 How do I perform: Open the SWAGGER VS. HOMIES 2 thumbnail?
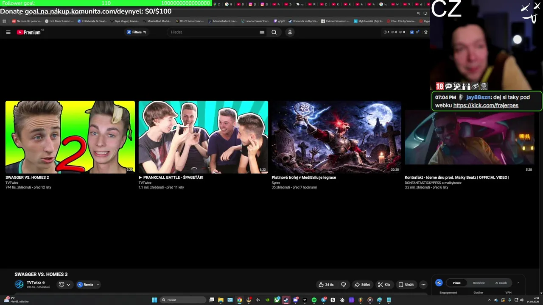click(x=70, y=137)
